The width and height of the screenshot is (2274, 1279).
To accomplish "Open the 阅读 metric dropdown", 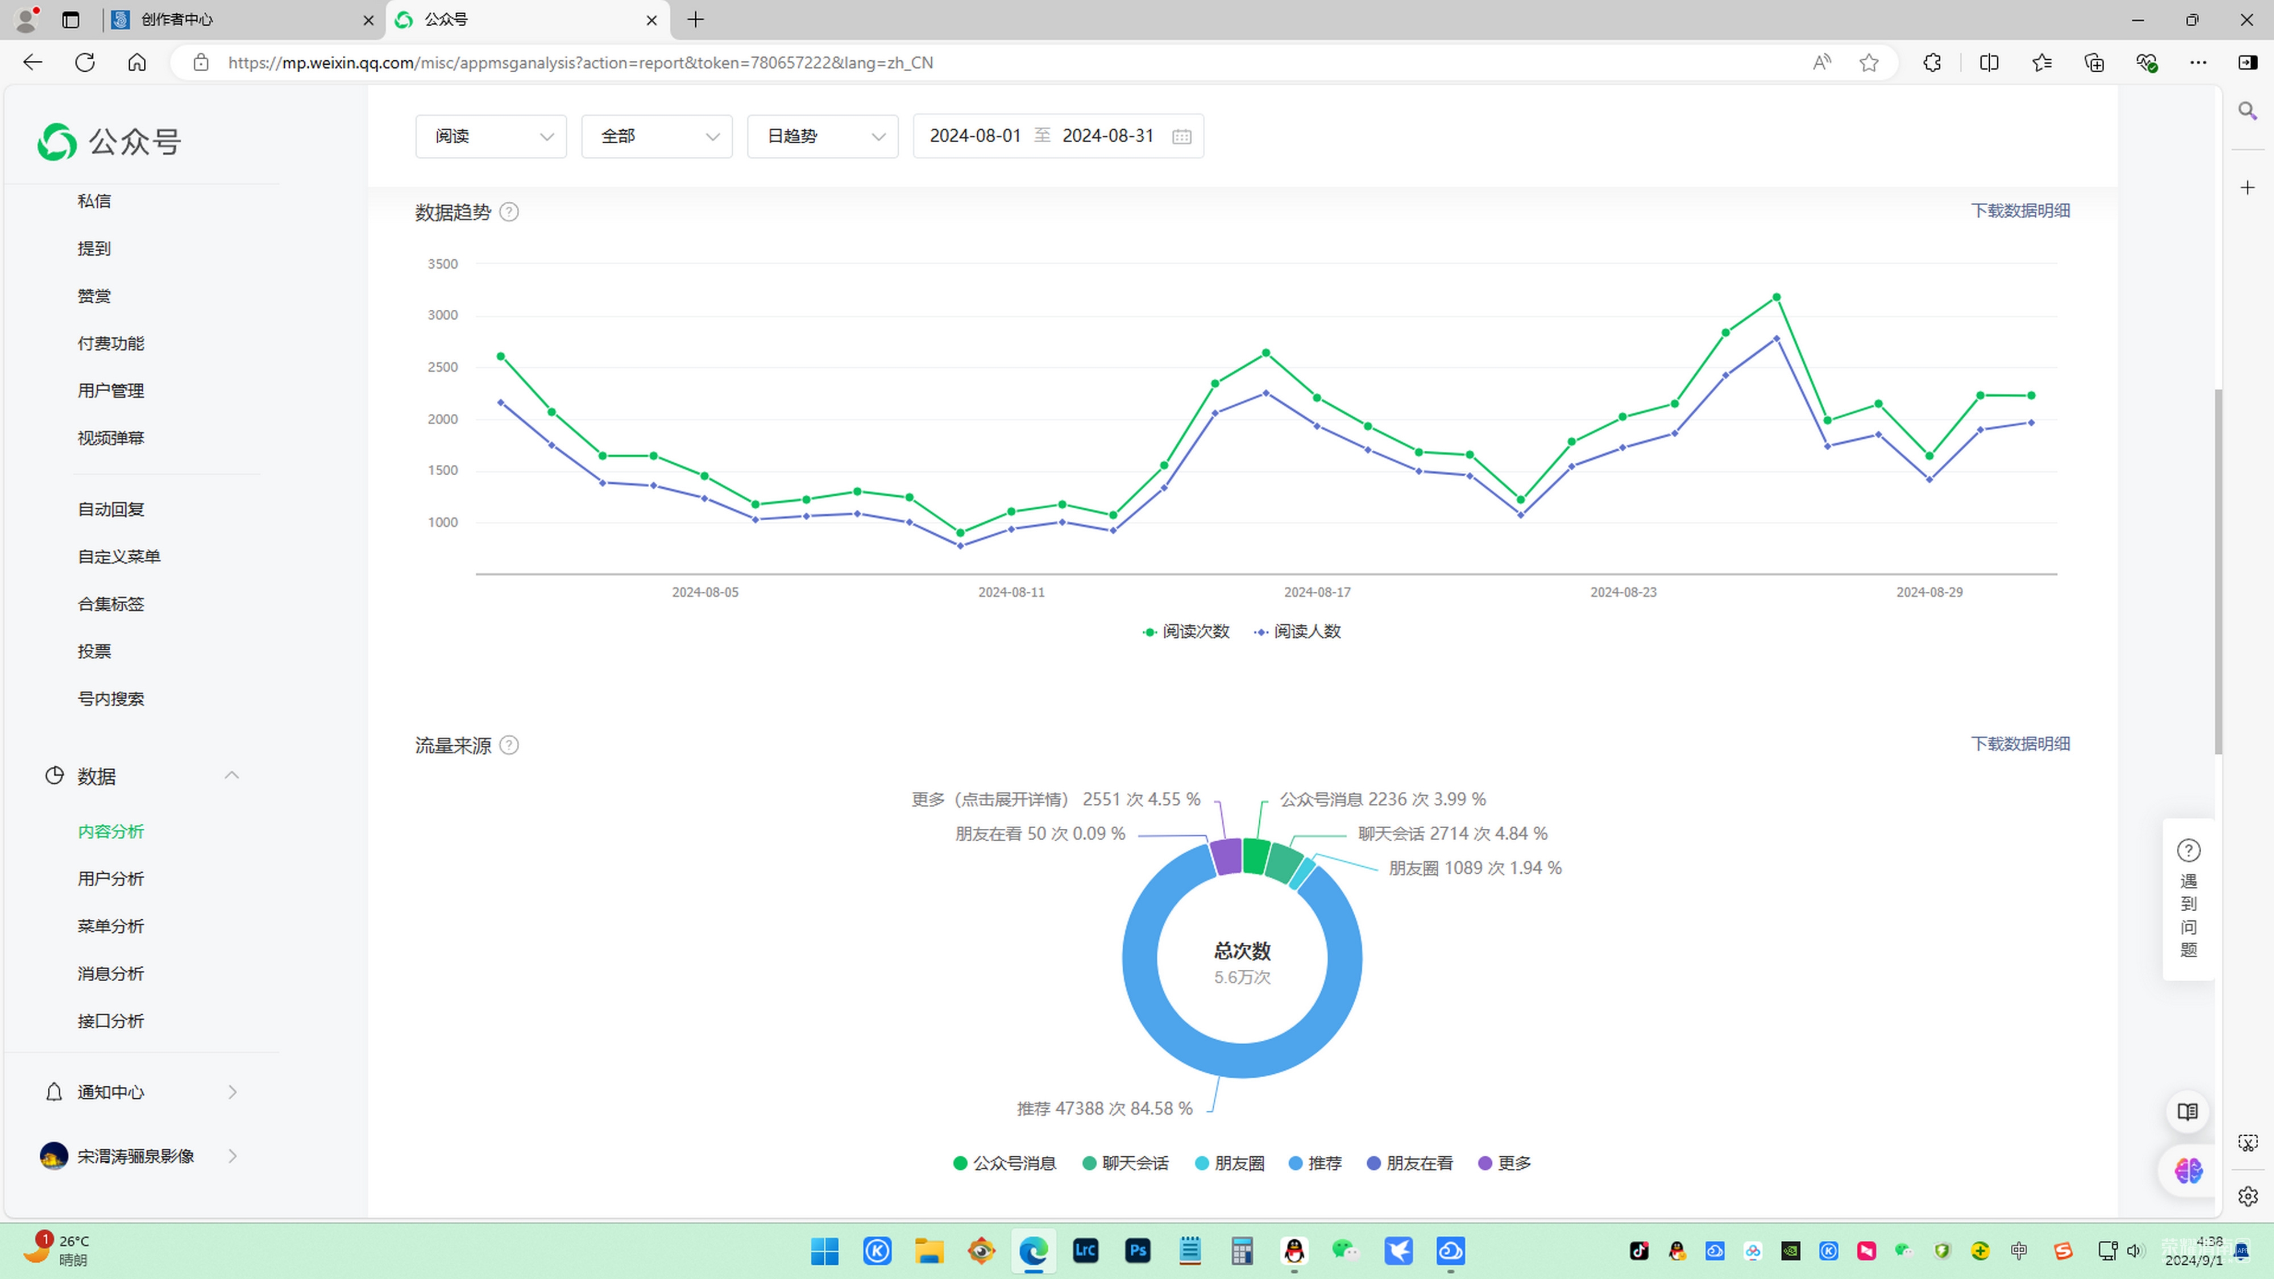I will point(491,136).
